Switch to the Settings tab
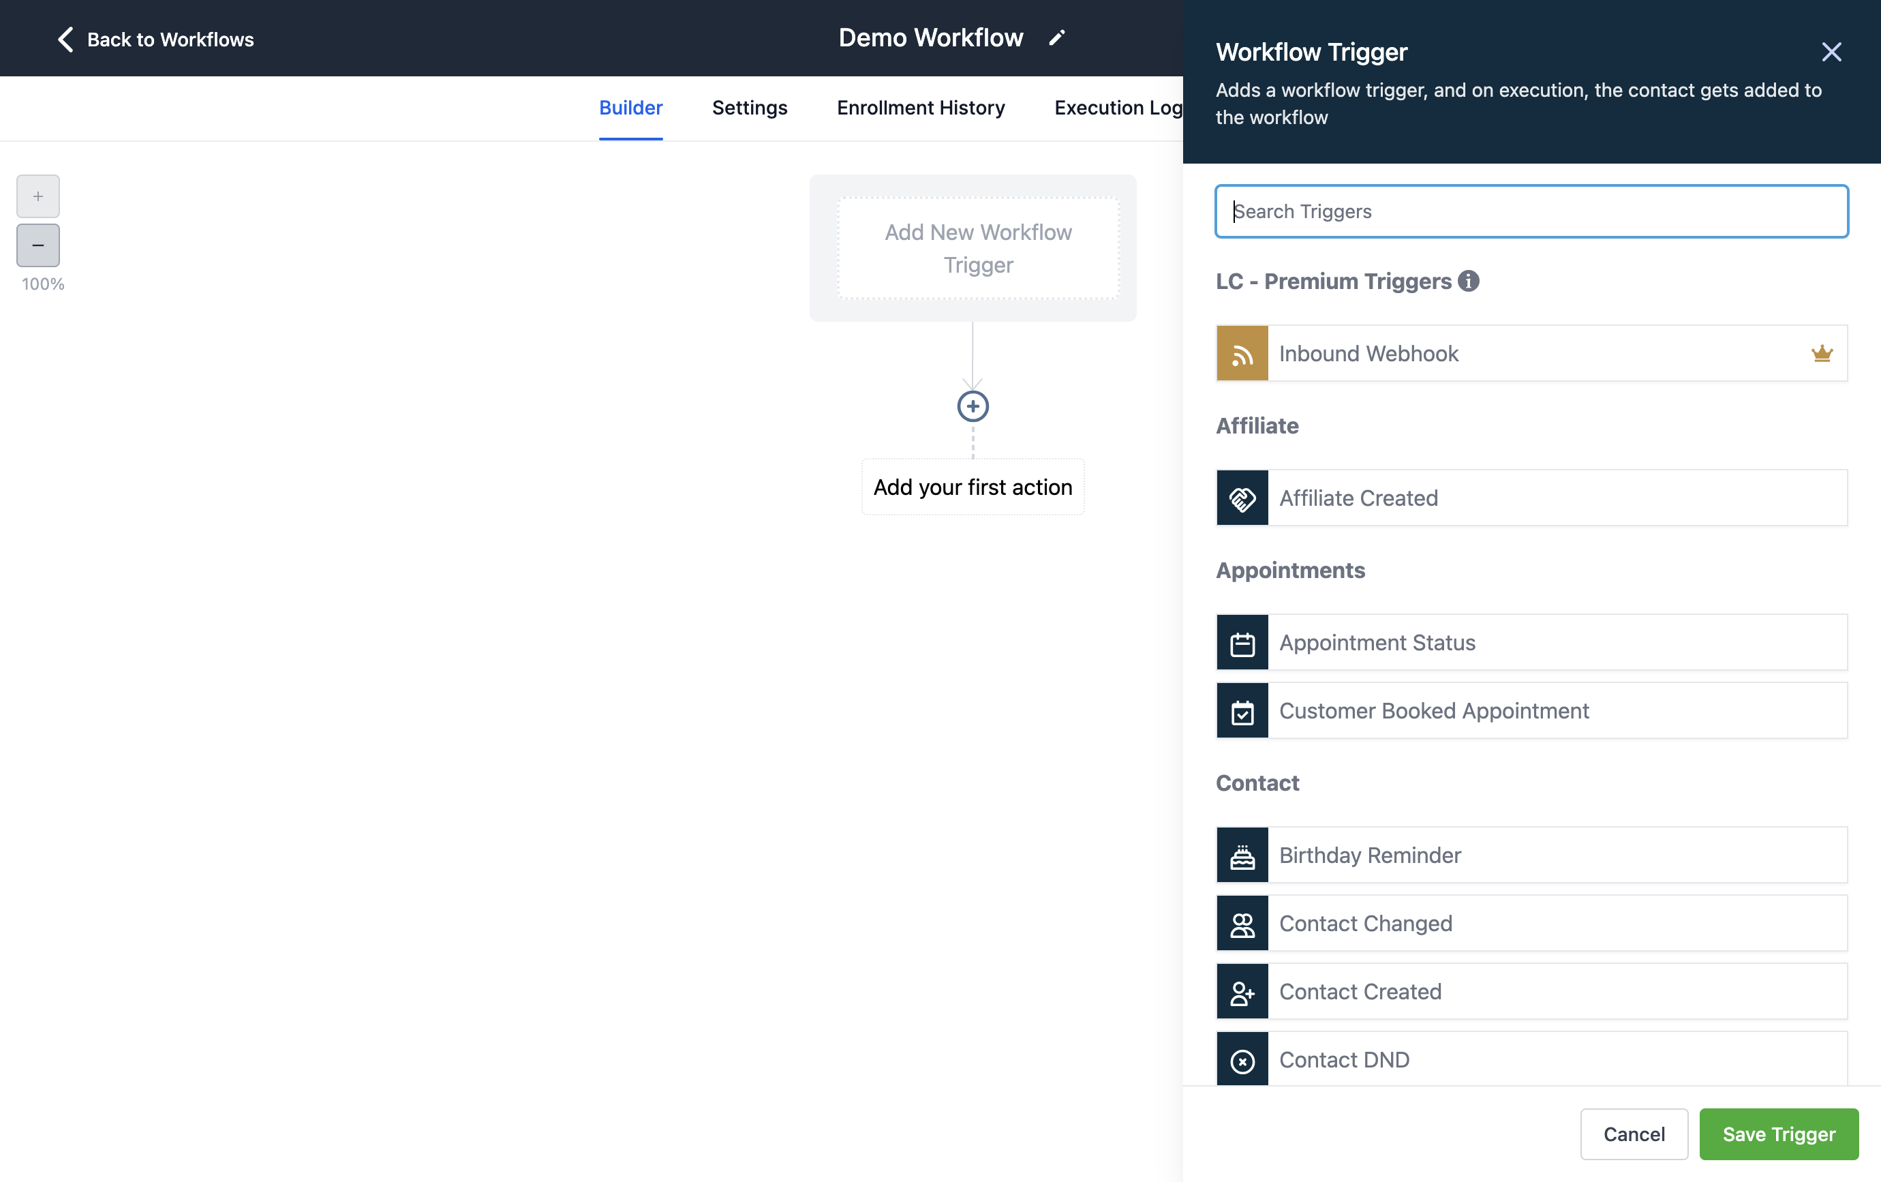 (x=749, y=108)
